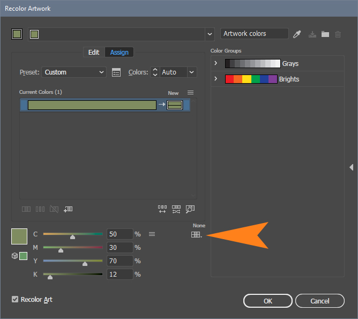Open the color mode menu beside the C slider
This screenshot has width=358, height=319.
click(152, 234)
